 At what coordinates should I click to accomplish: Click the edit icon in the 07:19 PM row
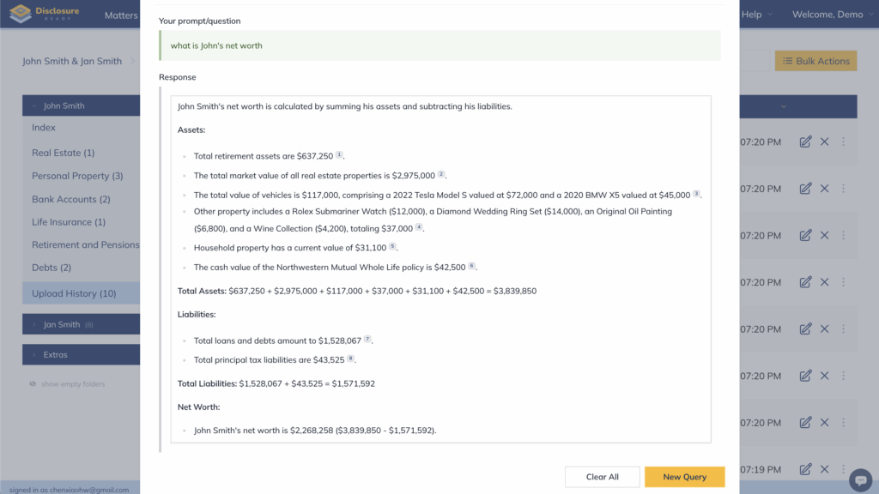[805, 469]
